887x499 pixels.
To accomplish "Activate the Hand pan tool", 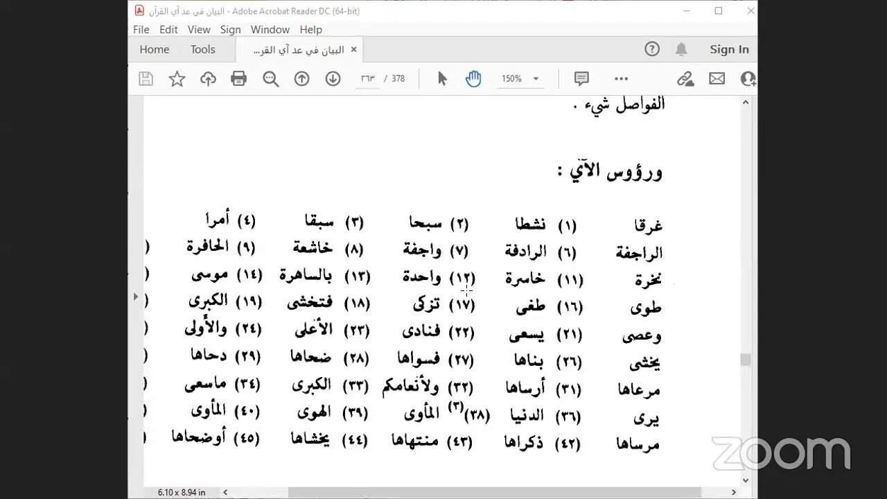I will 473,79.
